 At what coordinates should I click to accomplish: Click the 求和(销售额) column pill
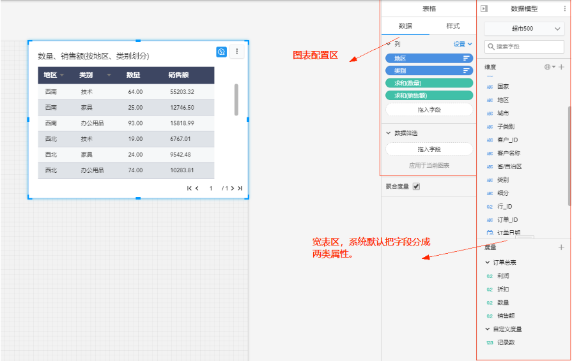pos(429,95)
